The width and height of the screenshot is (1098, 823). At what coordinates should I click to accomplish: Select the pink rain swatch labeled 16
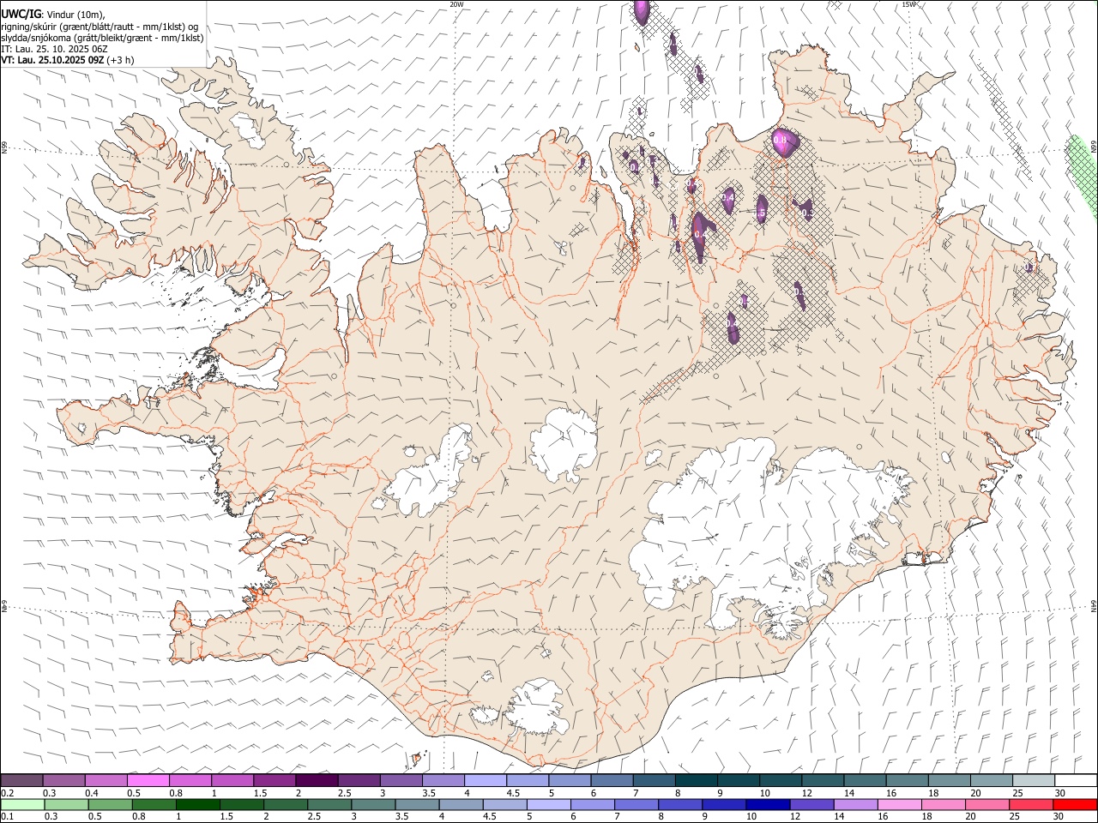pyautogui.click(x=899, y=804)
